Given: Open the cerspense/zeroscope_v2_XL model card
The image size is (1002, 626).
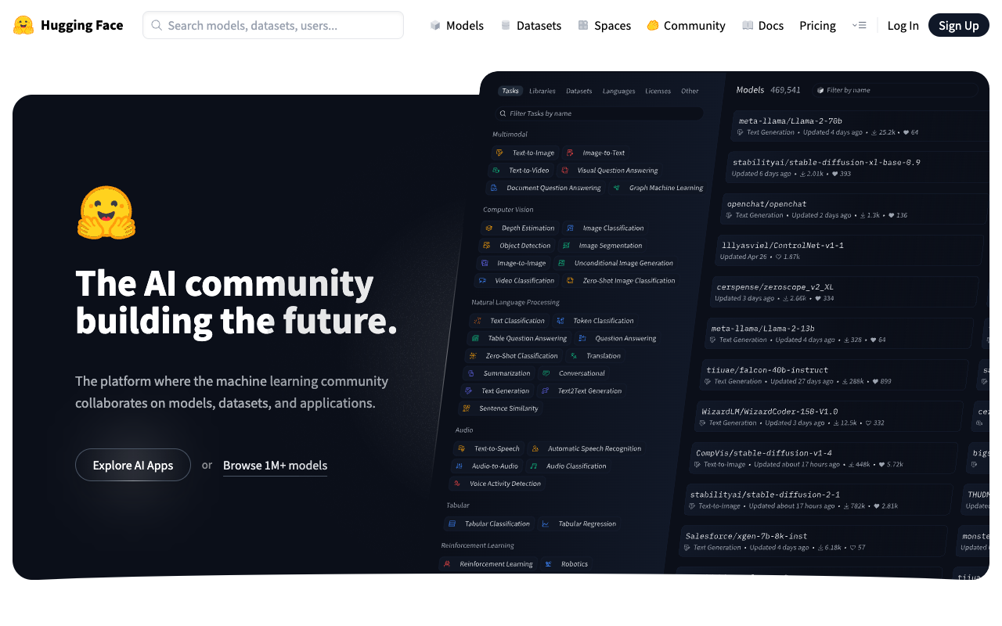Looking at the screenshot, I should click(x=844, y=292).
